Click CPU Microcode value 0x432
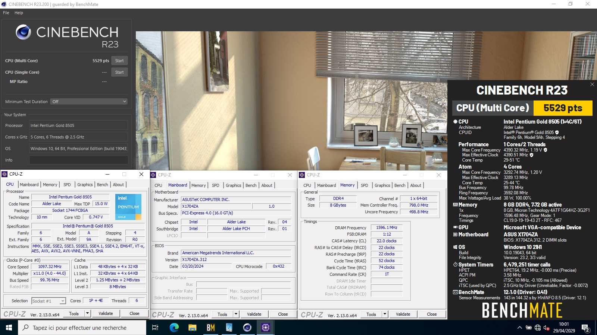597x335 pixels. point(278,266)
